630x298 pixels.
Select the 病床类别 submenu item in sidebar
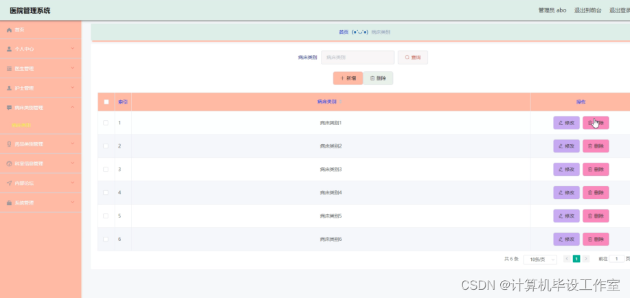[x=21, y=125]
